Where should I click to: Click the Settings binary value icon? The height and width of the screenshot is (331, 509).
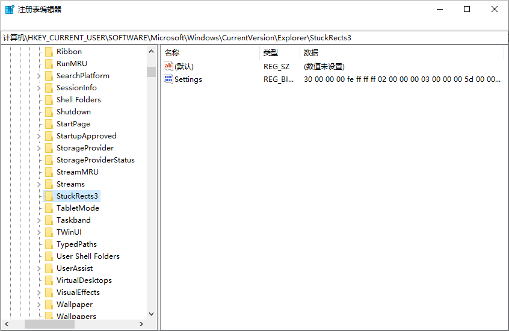[x=168, y=79]
